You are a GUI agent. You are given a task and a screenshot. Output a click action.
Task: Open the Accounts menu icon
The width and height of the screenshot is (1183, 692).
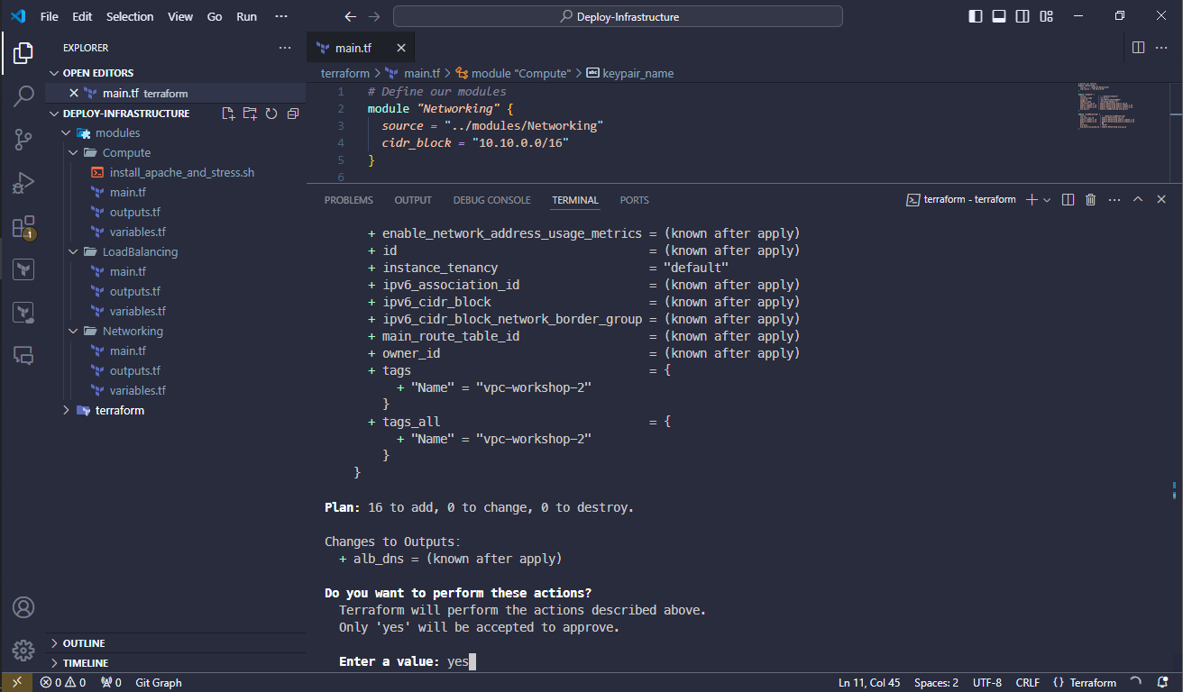pyautogui.click(x=23, y=607)
